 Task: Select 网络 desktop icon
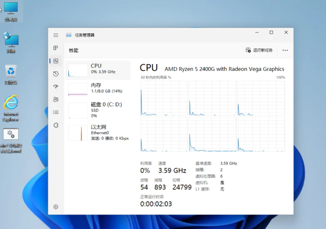(x=11, y=42)
